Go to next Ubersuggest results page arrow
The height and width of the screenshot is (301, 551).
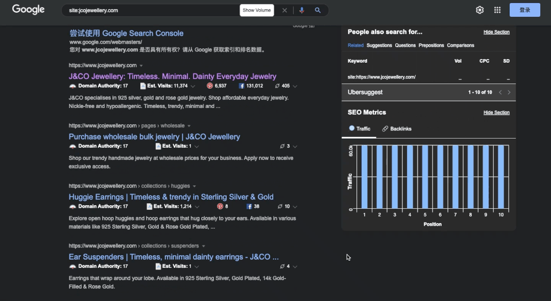509,92
